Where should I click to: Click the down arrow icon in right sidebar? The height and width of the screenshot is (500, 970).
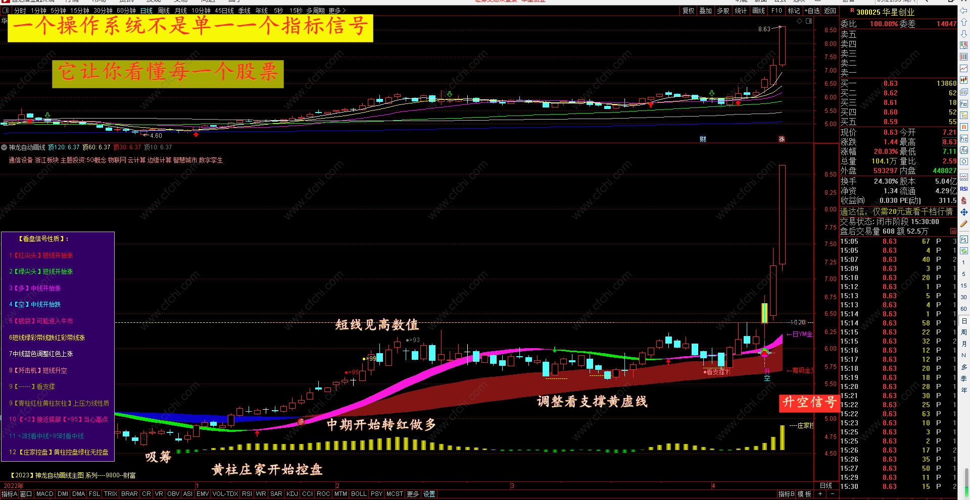pos(963,34)
